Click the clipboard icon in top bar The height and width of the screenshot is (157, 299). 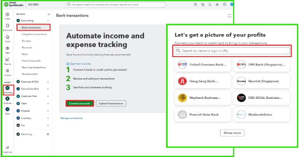click(x=195, y=4)
